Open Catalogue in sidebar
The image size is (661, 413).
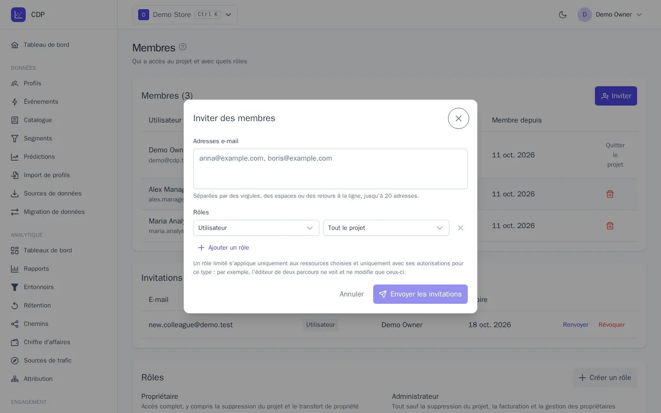(x=58, y=120)
